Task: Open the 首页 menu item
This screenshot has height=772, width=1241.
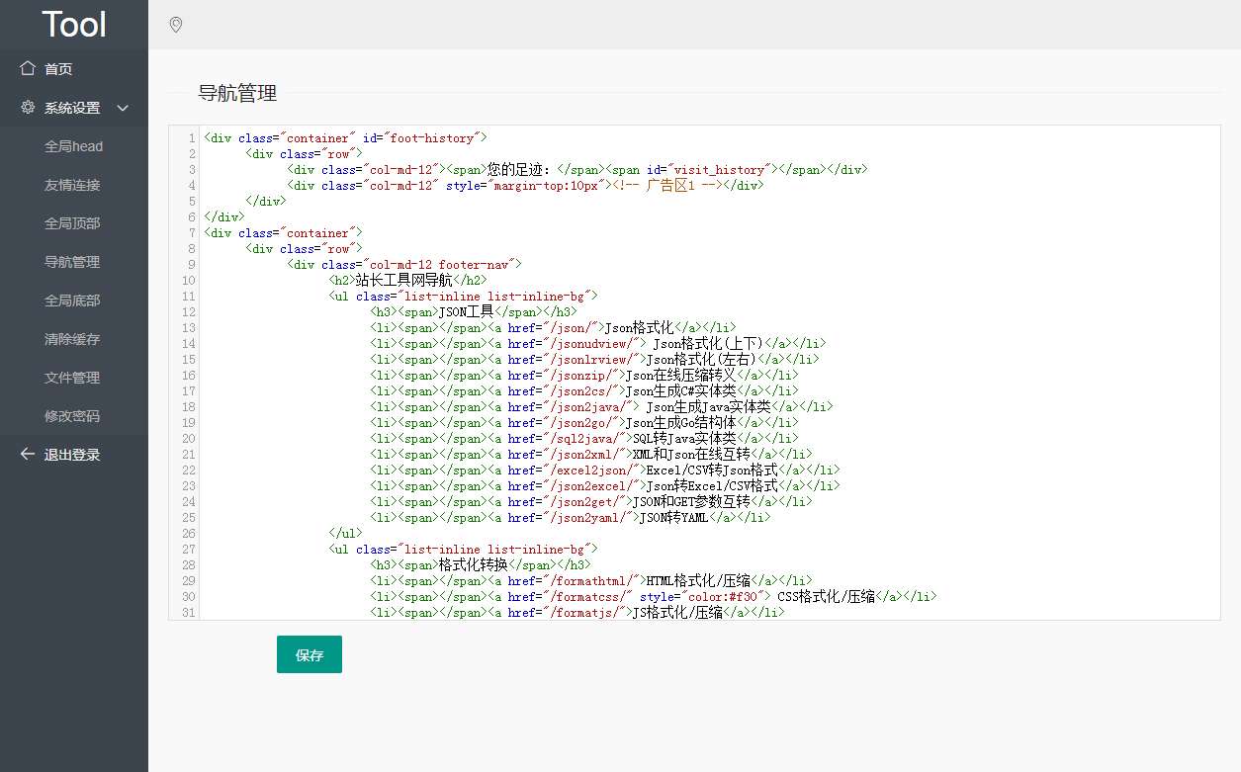Action: 54,69
